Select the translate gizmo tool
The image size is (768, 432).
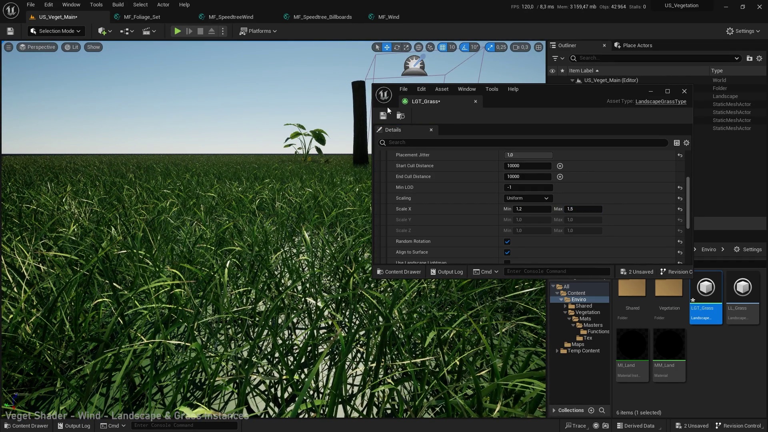pos(387,47)
